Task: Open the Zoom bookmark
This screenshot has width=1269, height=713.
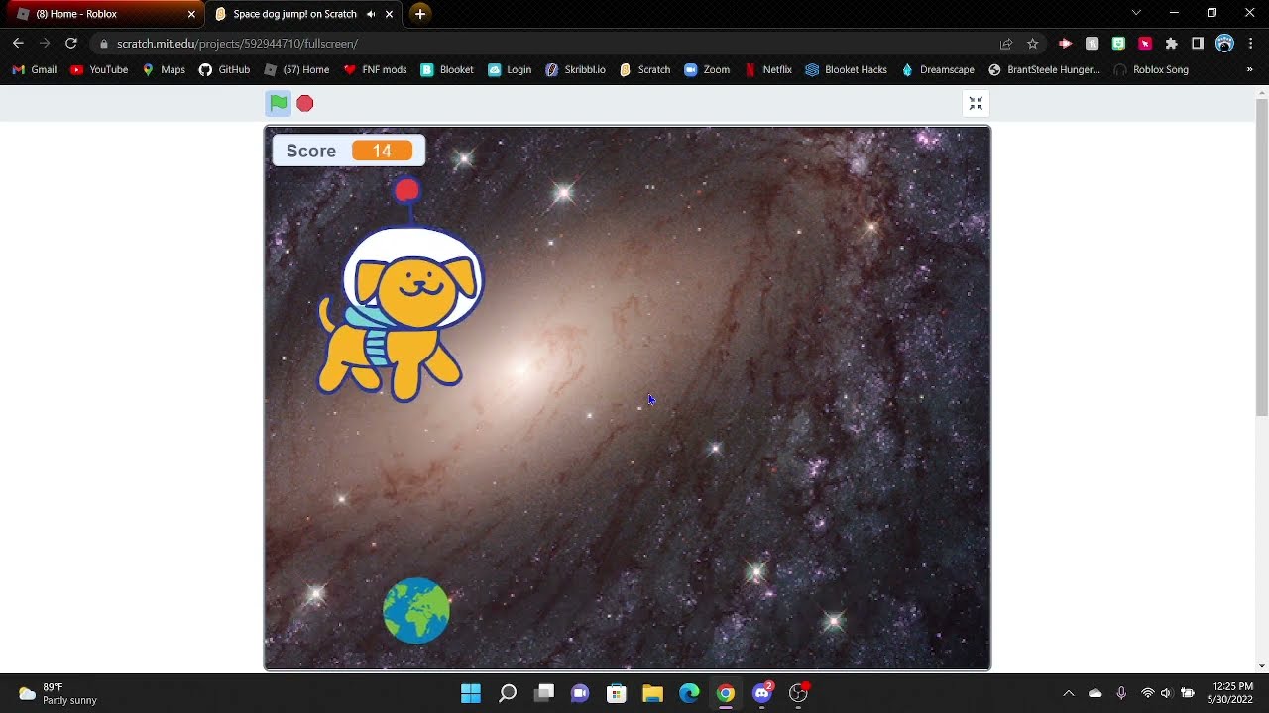Action: tap(707, 70)
